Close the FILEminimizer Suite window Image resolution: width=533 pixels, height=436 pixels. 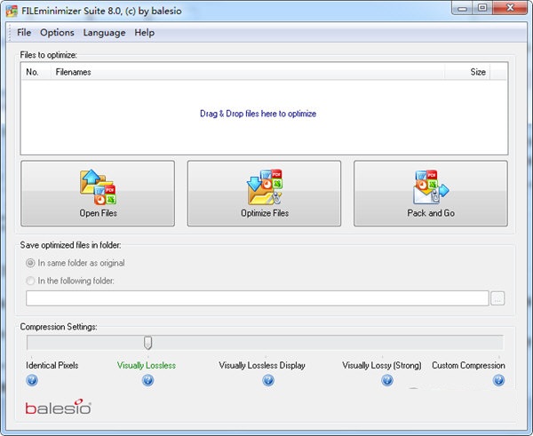coord(510,8)
